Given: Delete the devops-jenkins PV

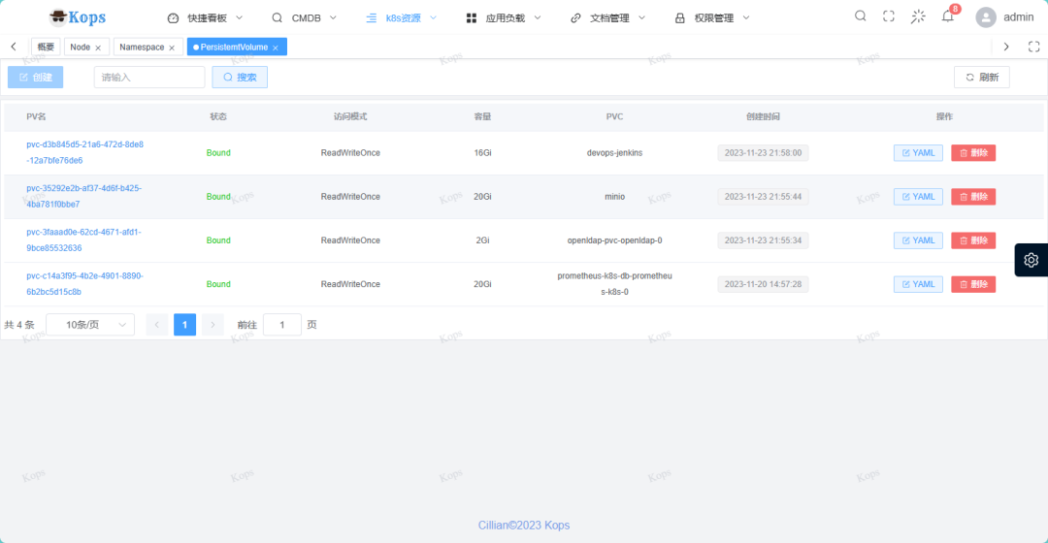Looking at the screenshot, I should (973, 153).
